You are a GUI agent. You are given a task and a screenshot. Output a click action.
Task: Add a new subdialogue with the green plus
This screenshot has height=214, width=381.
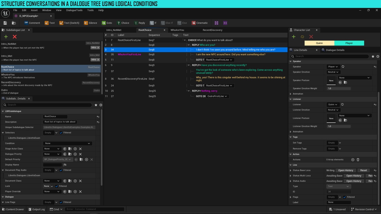click(x=6, y=37)
